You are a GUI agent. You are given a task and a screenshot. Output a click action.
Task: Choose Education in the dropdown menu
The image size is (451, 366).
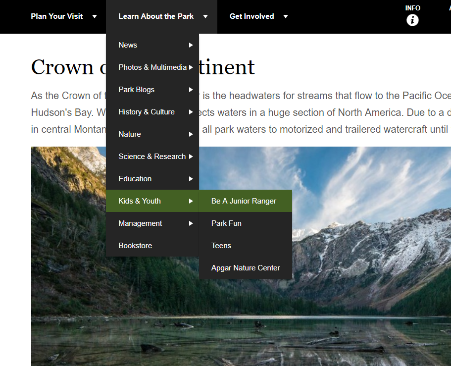(x=135, y=179)
